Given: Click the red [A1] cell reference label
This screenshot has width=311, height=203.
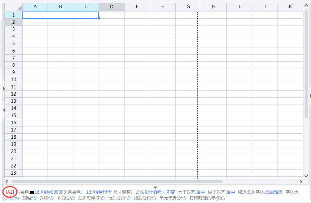Looking at the screenshot, I should [x=10, y=192].
